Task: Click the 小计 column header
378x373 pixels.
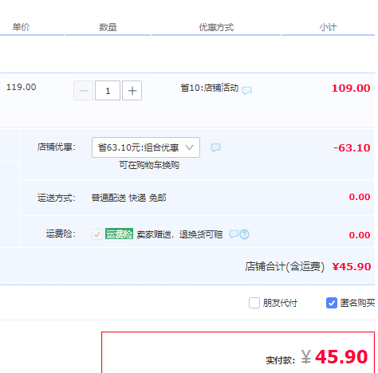Action: [x=328, y=27]
